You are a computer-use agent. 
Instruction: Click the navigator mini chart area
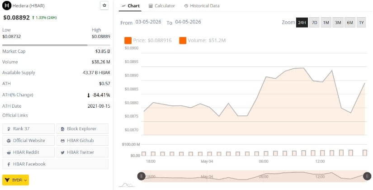coord(254,176)
